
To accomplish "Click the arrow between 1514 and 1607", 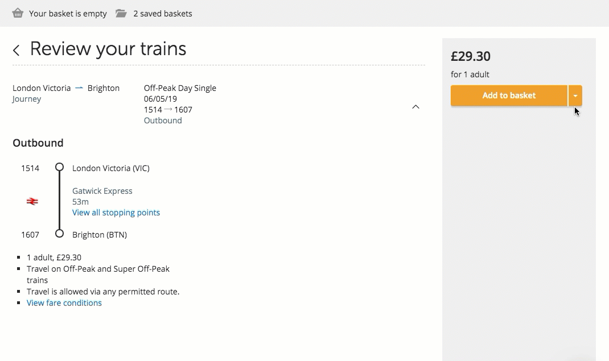I will point(168,109).
